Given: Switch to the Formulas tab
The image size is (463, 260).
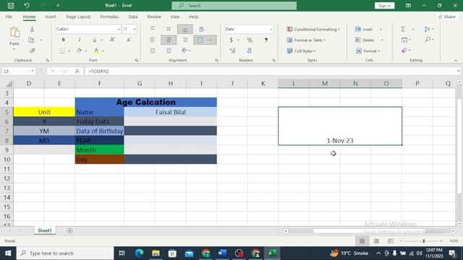Looking at the screenshot, I should coord(109,17).
